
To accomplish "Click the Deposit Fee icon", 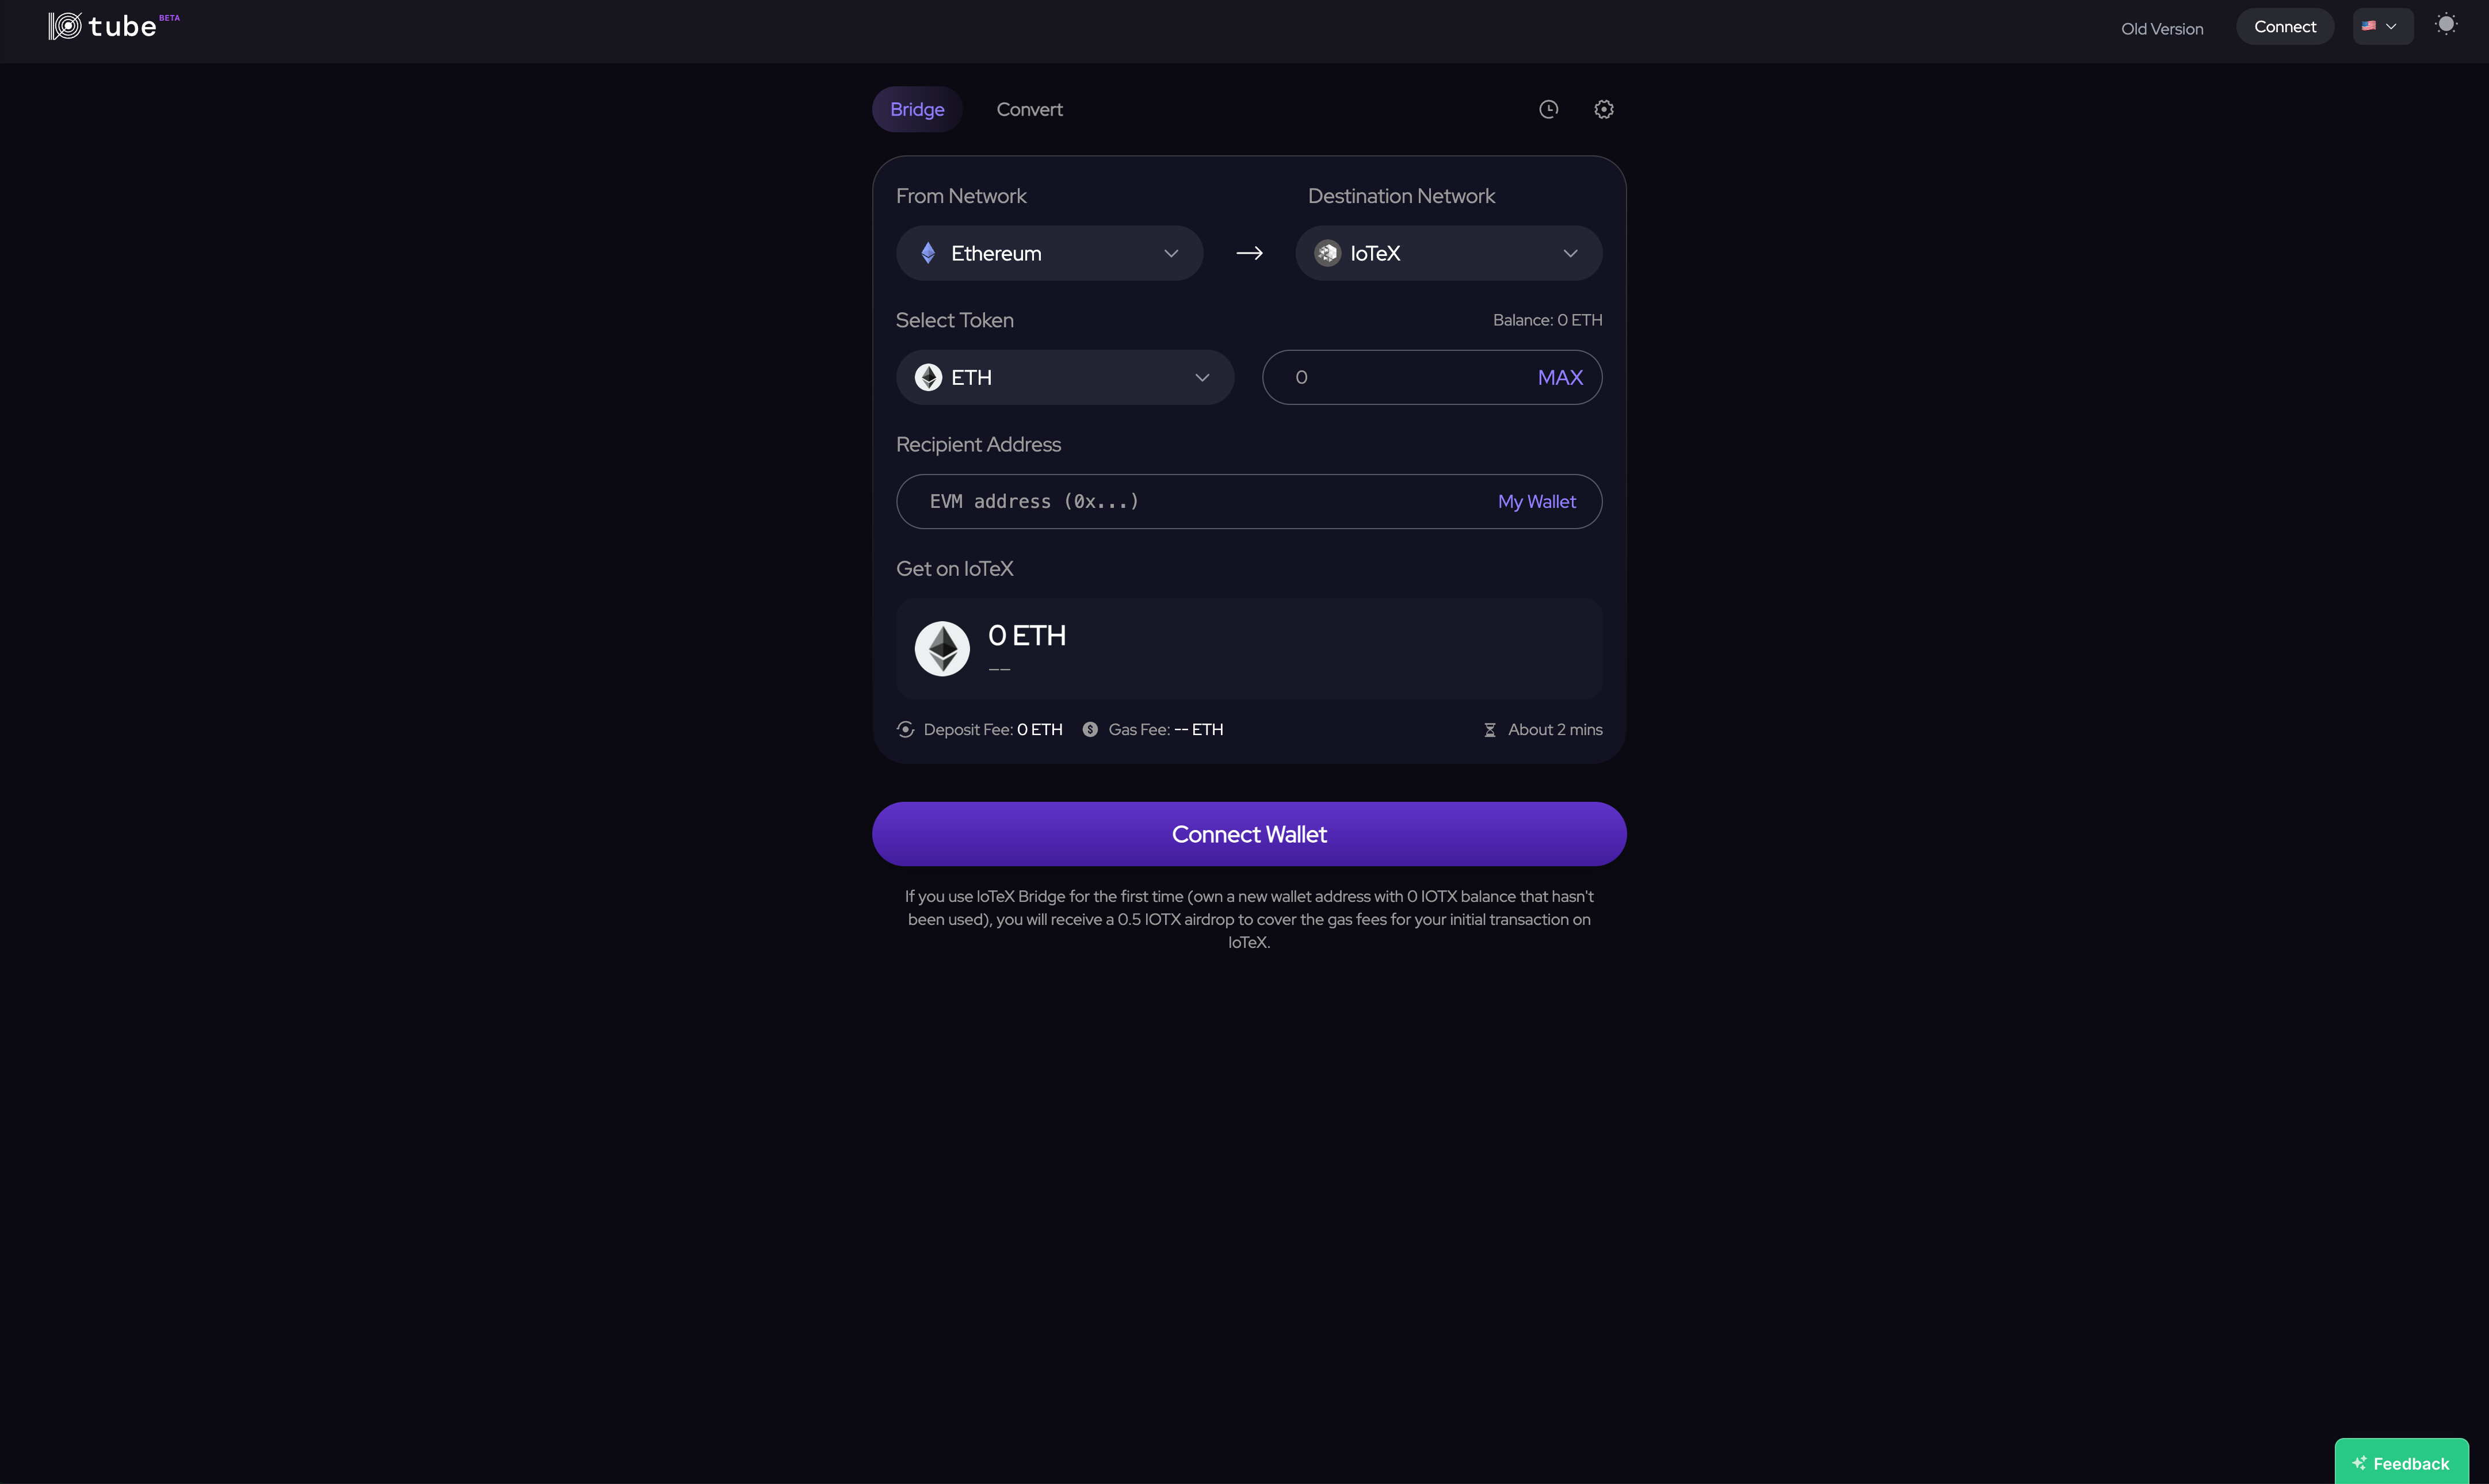I will tap(905, 730).
